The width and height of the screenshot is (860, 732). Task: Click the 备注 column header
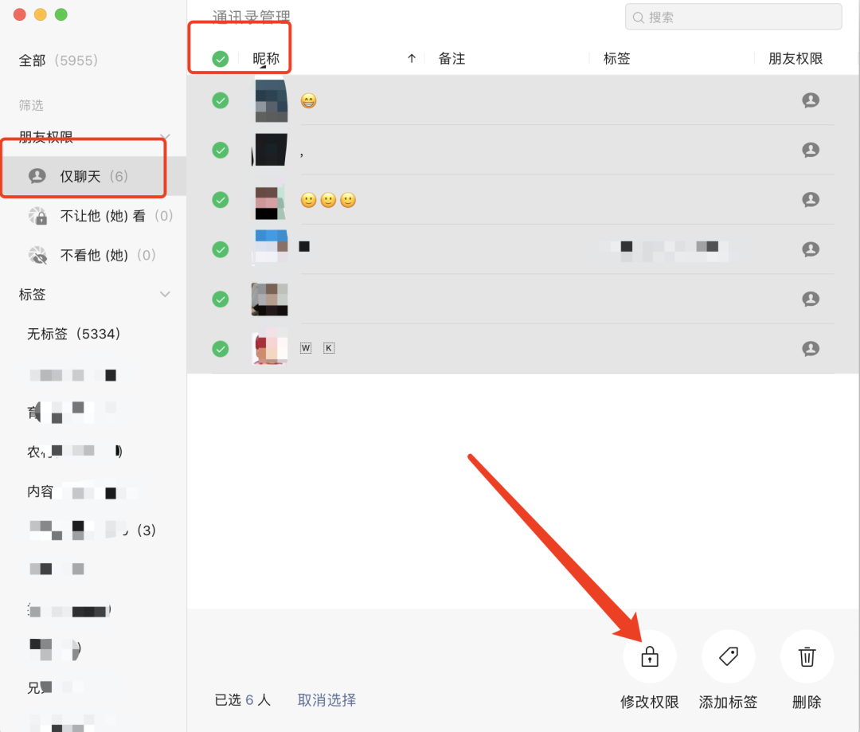click(452, 59)
